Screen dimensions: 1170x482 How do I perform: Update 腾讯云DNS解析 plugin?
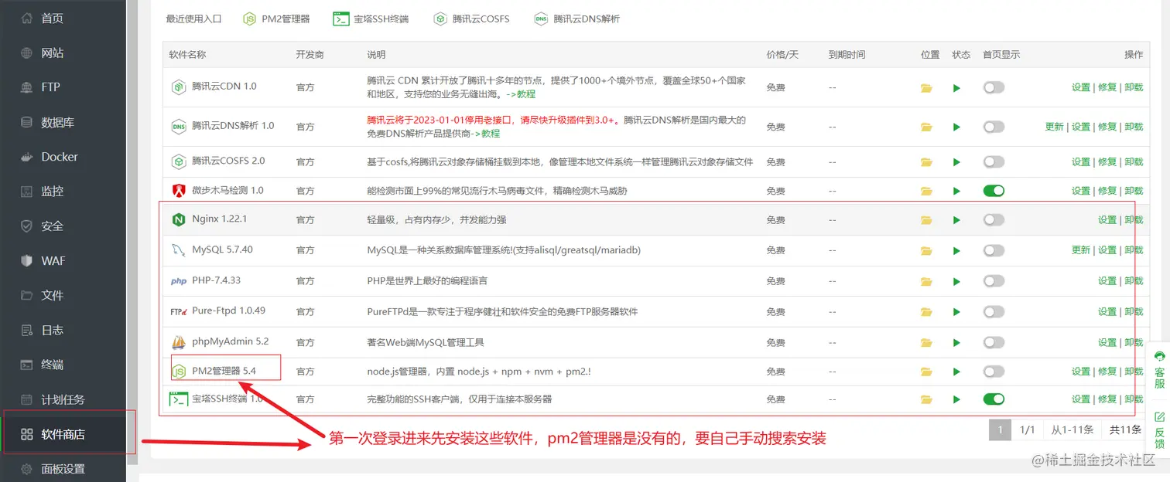[1055, 127]
